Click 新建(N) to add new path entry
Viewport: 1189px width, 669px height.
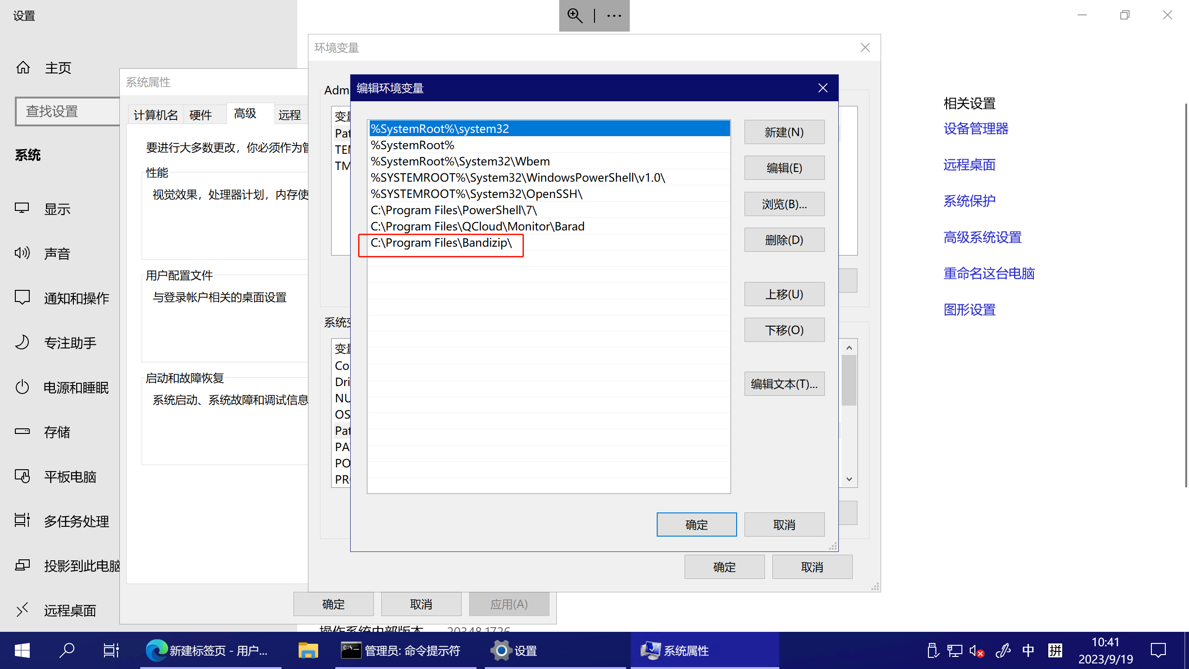tap(783, 131)
